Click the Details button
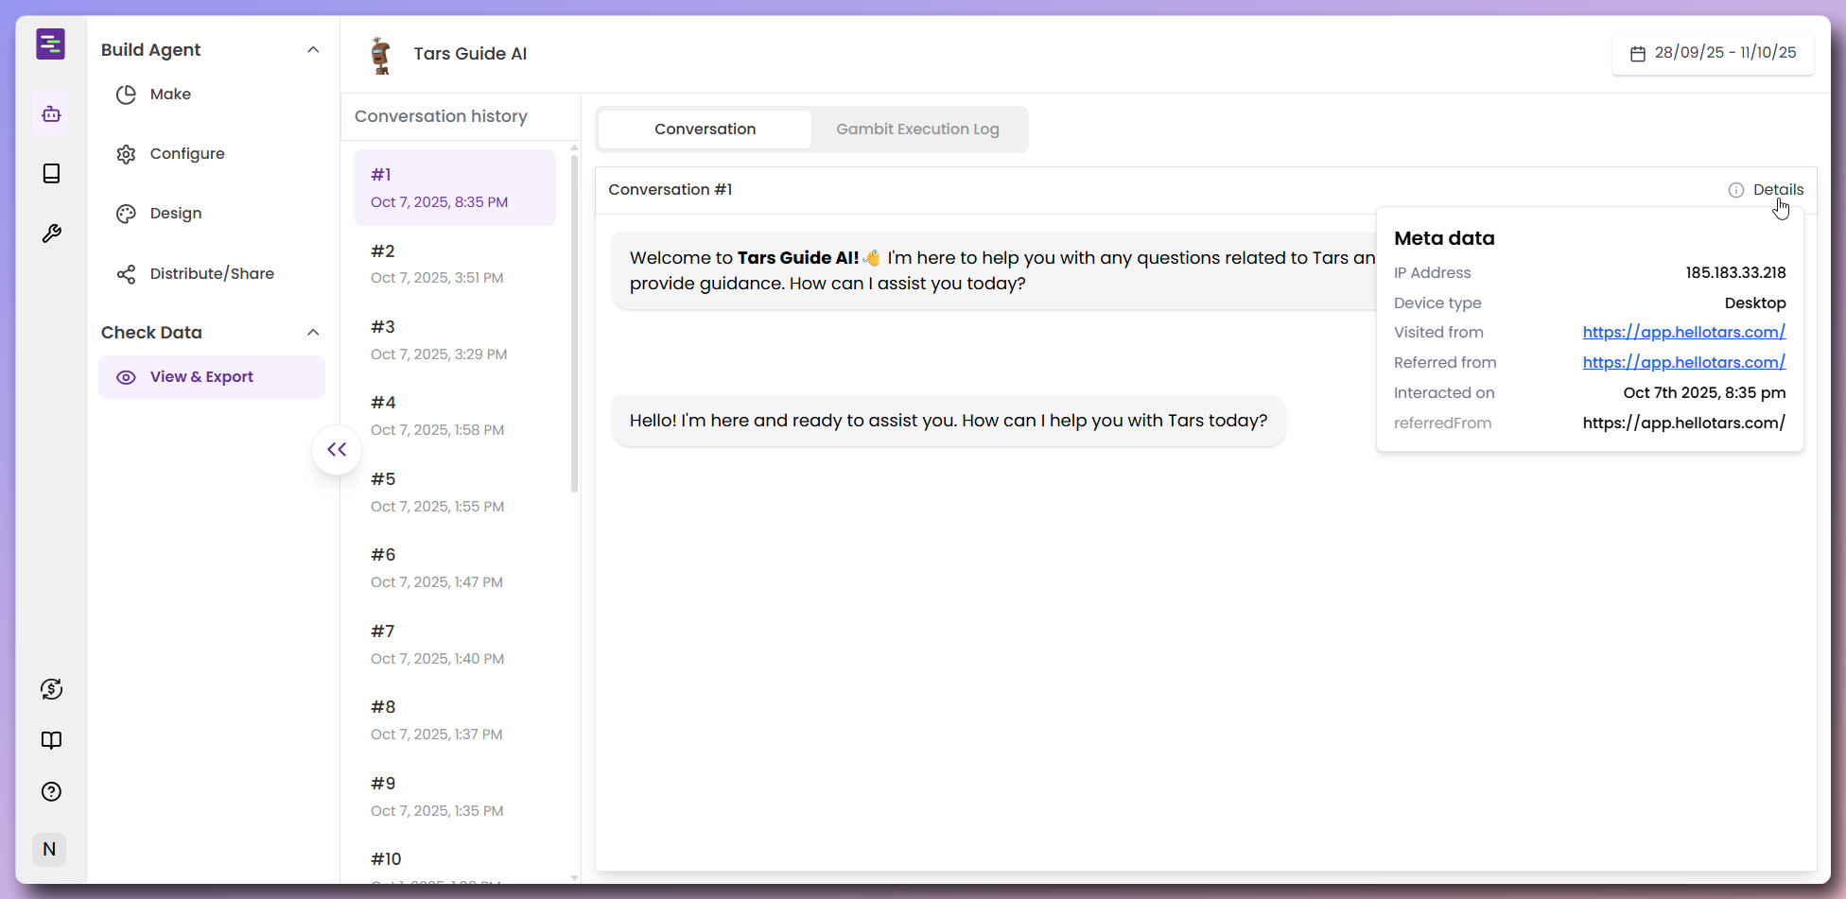The height and width of the screenshot is (899, 1846). point(1766,190)
